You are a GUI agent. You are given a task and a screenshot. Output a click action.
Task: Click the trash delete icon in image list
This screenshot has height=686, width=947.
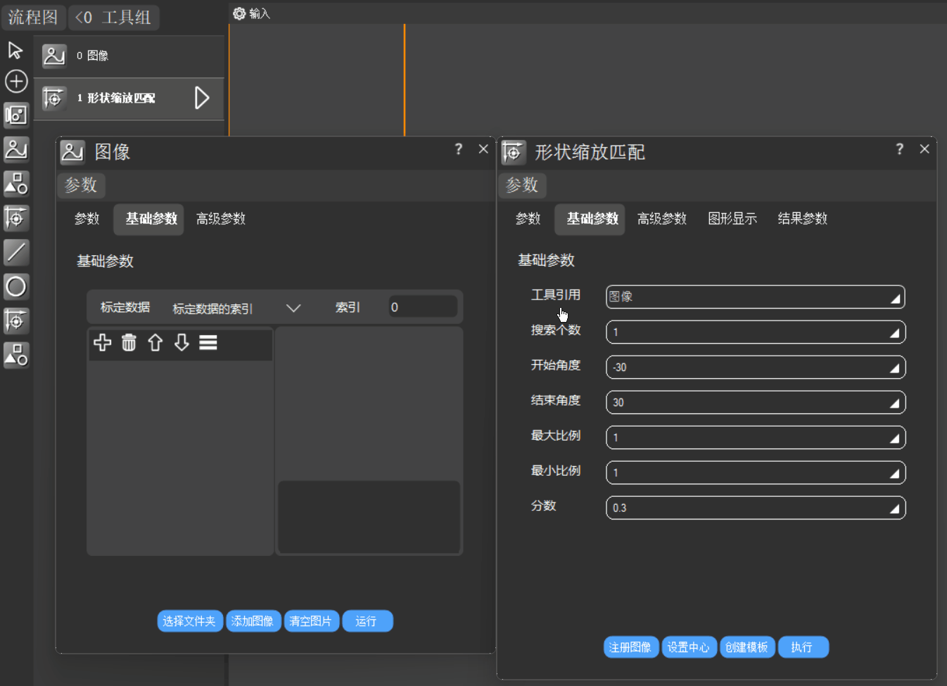click(129, 342)
